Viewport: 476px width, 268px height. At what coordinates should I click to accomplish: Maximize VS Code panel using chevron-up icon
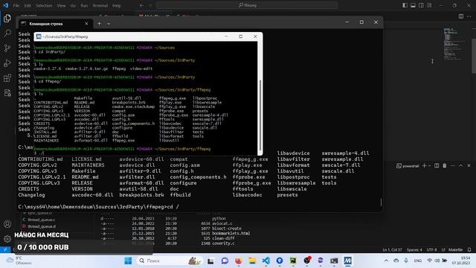click(x=461, y=165)
